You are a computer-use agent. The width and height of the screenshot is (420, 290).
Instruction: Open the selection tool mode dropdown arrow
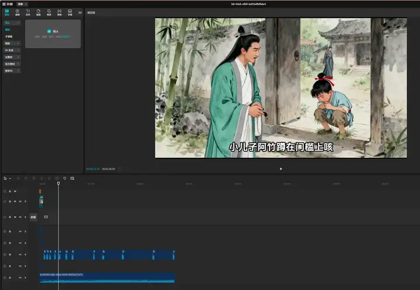point(10,179)
